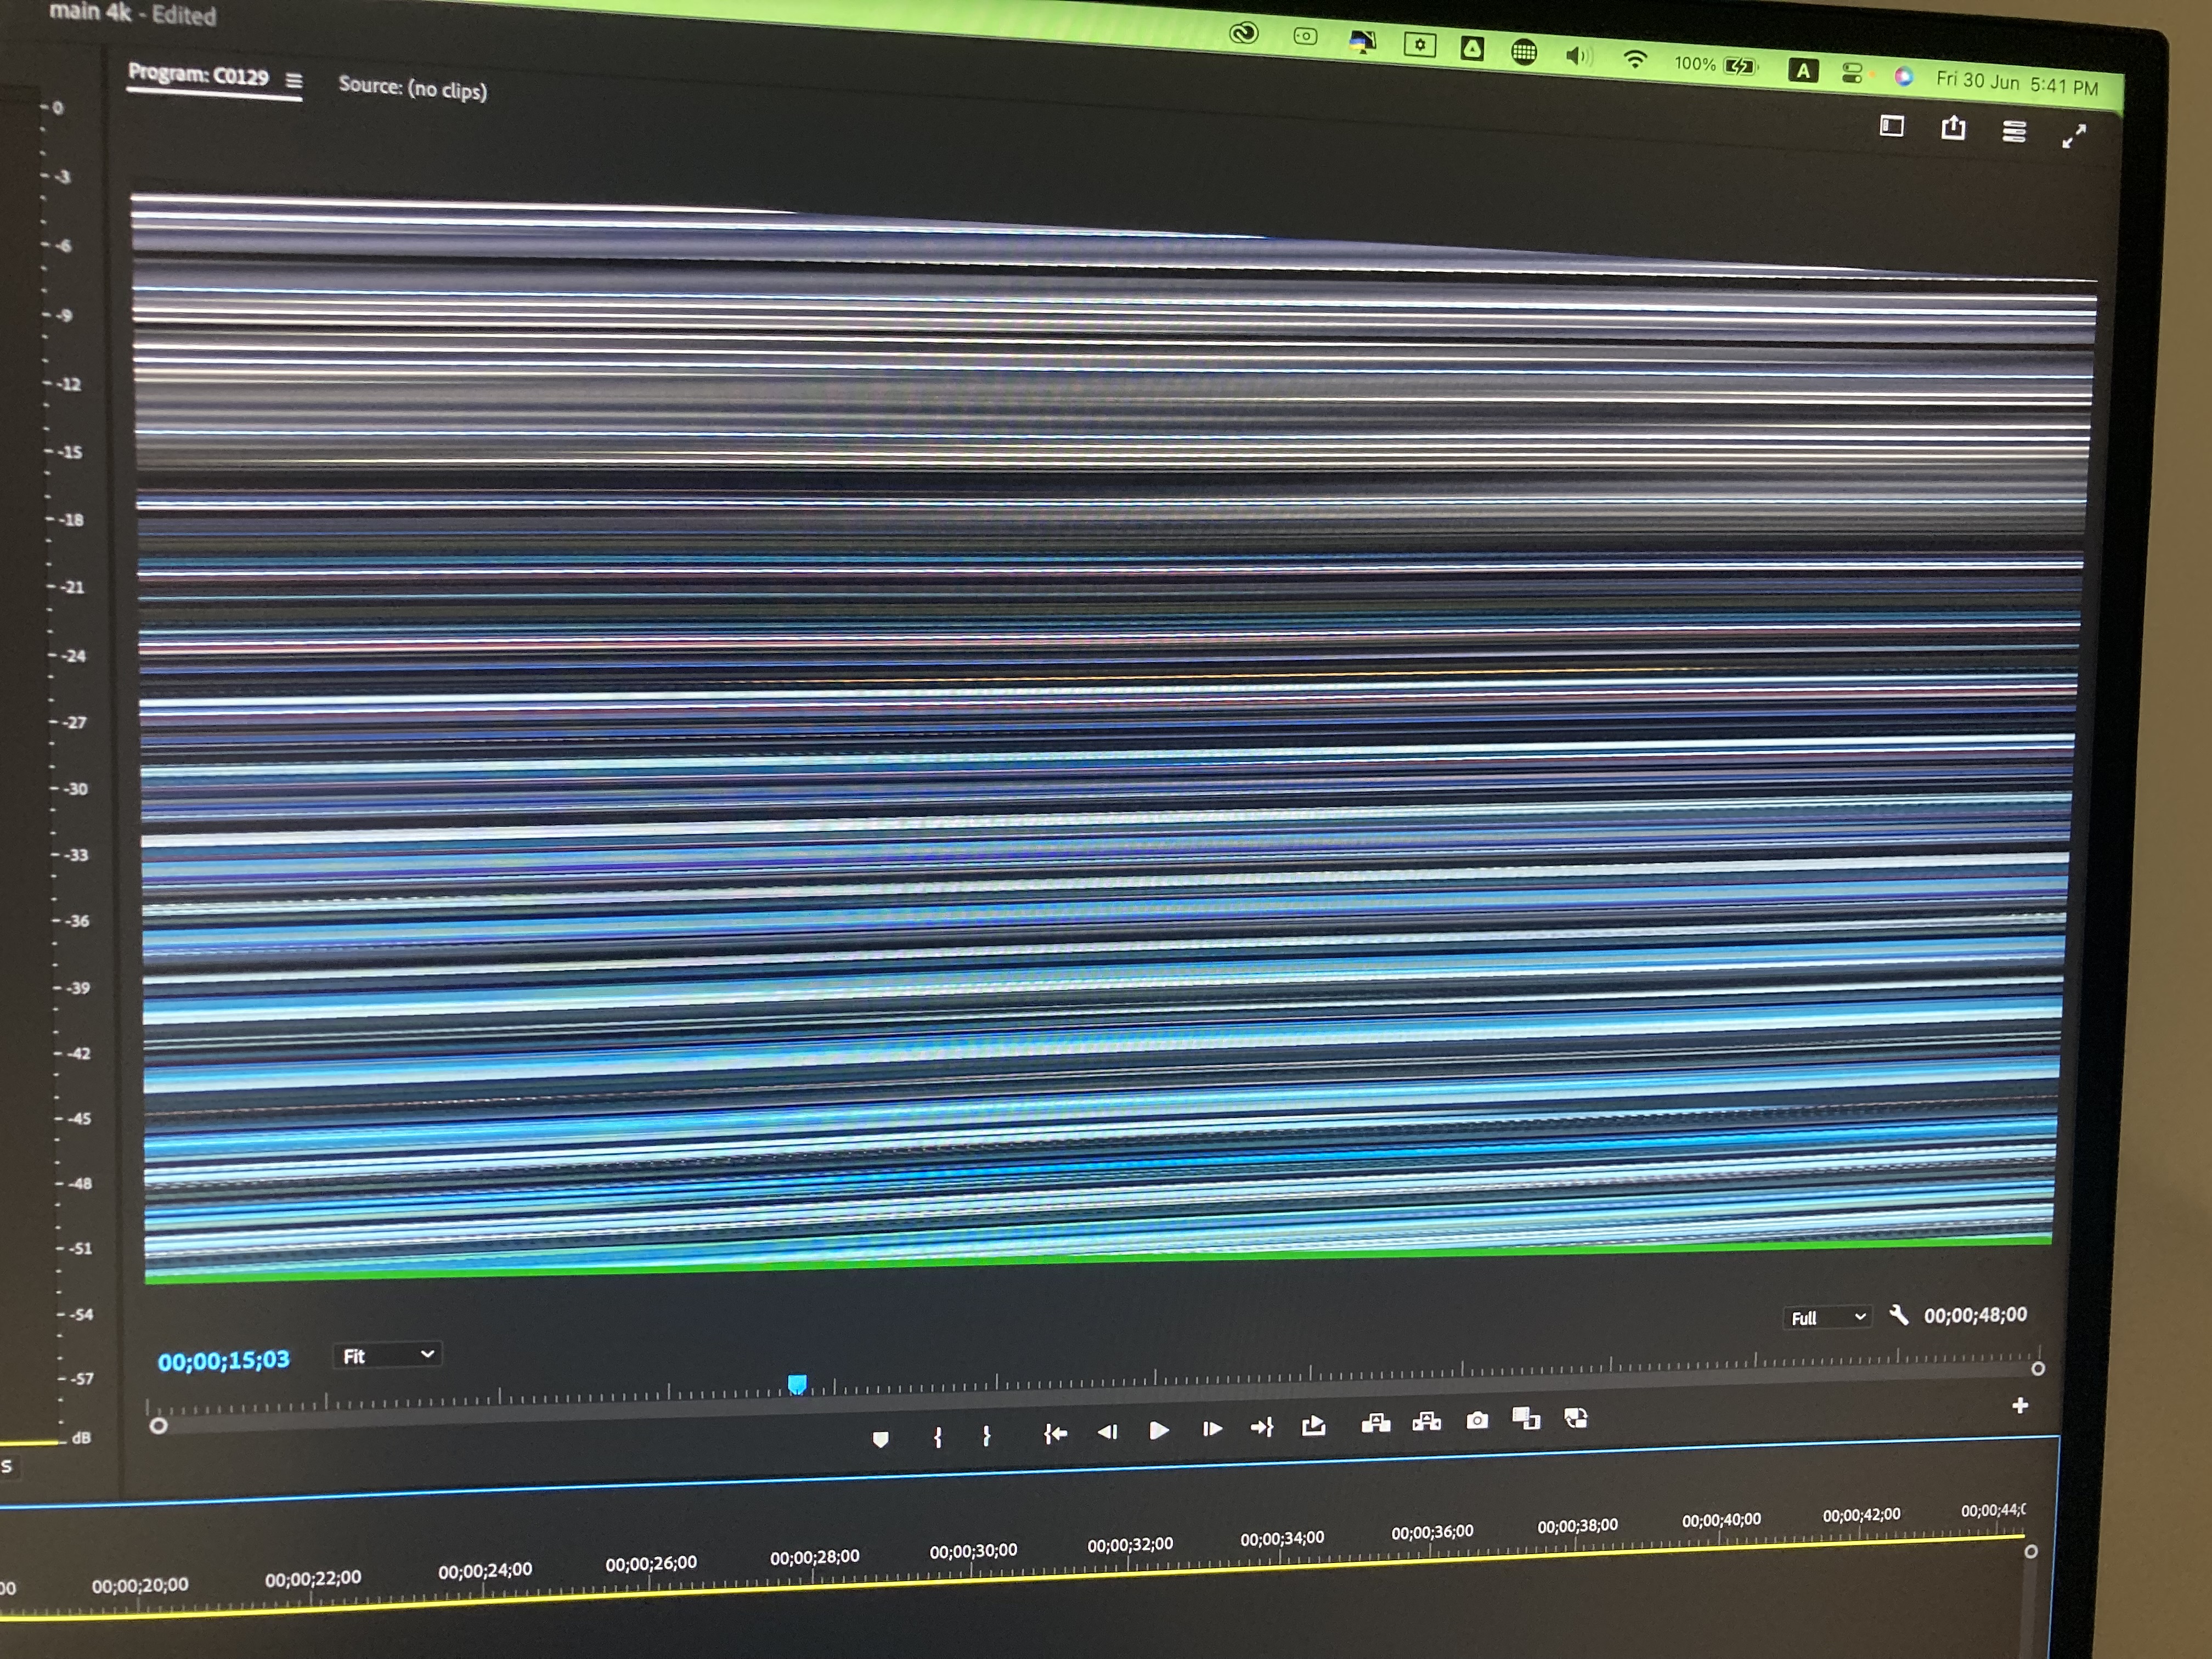The width and height of the screenshot is (2212, 1659).
Task: Click Go to In point button
Action: point(1055,1434)
